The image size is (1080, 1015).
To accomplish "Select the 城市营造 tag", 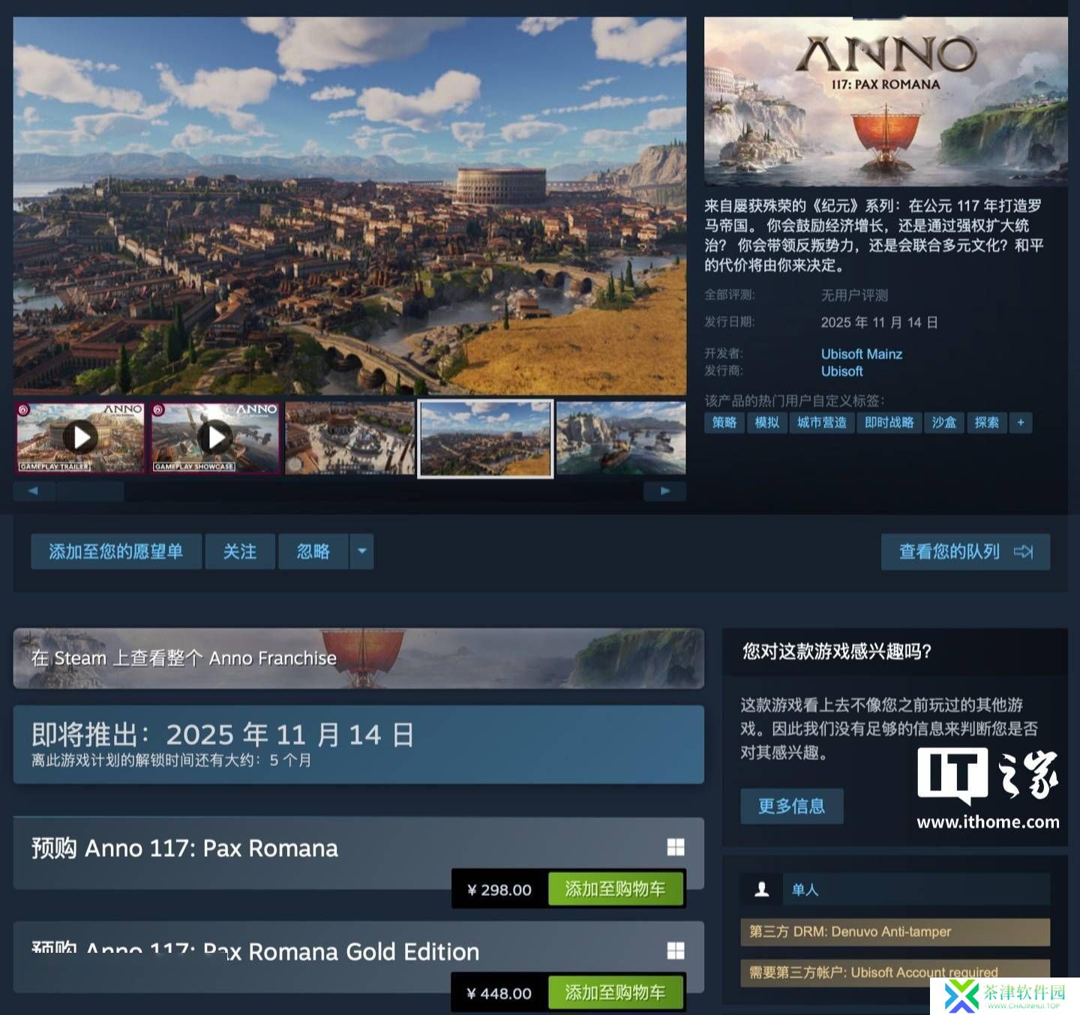I will pyautogui.click(x=822, y=423).
